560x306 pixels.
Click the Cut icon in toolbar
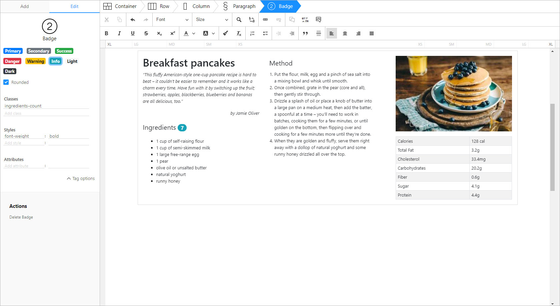coord(107,20)
